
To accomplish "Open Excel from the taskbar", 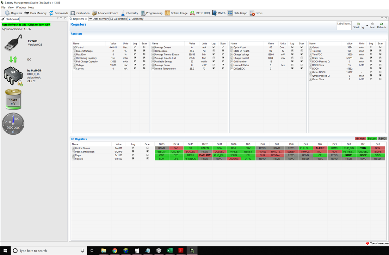I will [170, 251].
